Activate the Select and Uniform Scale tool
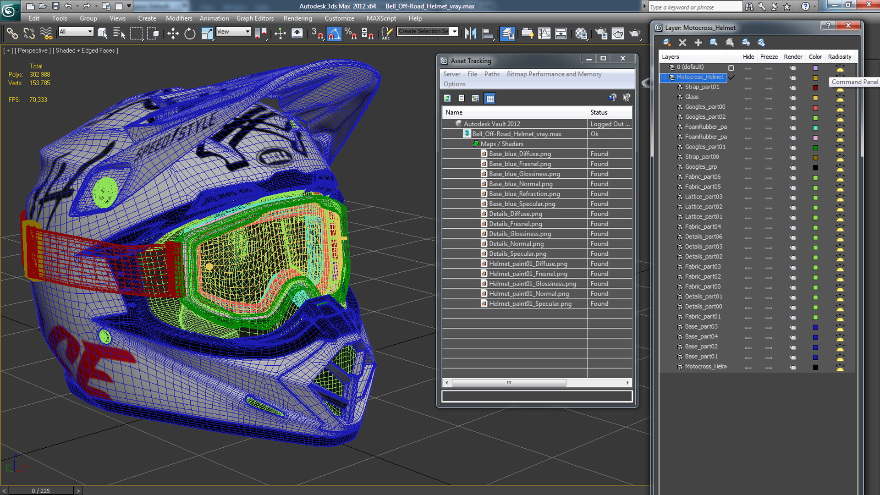The image size is (880, 495). (207, 33)
